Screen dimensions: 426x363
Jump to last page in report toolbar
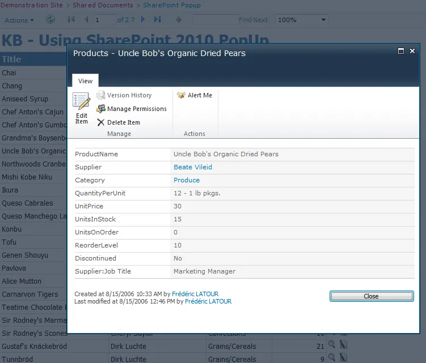pyautogui.click(x=157, y=20)
